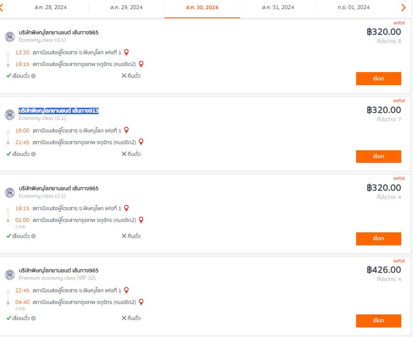This screenshot has height=337, width=413.
Task: Open map pin for 13:30 Phitsanulok departure station
Action: 126,52
